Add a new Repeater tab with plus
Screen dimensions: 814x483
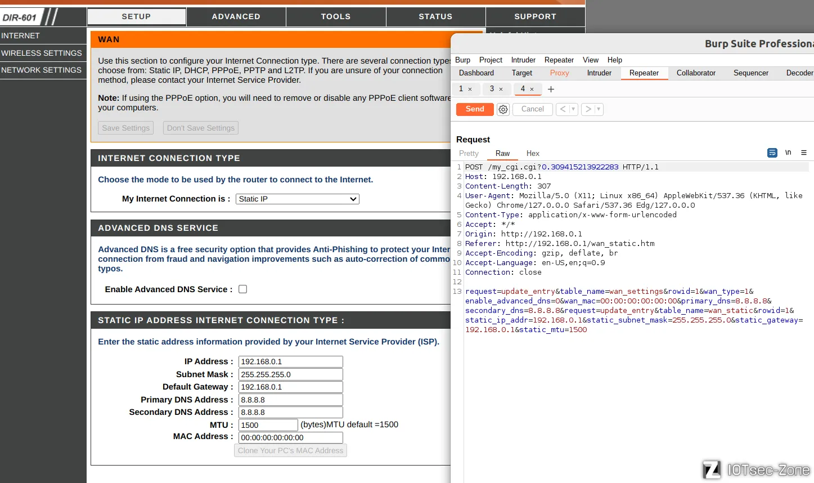point(551,89)
